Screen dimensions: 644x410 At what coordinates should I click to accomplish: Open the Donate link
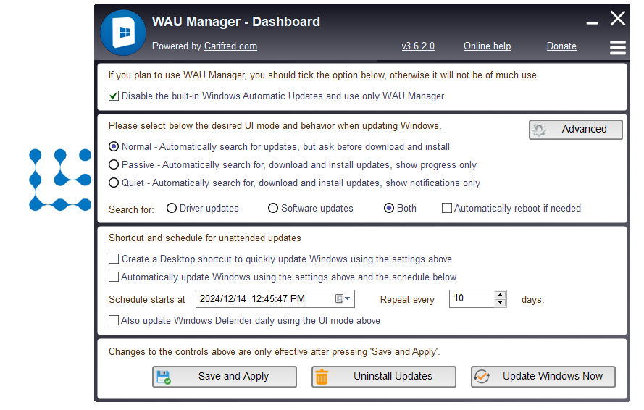561,46
